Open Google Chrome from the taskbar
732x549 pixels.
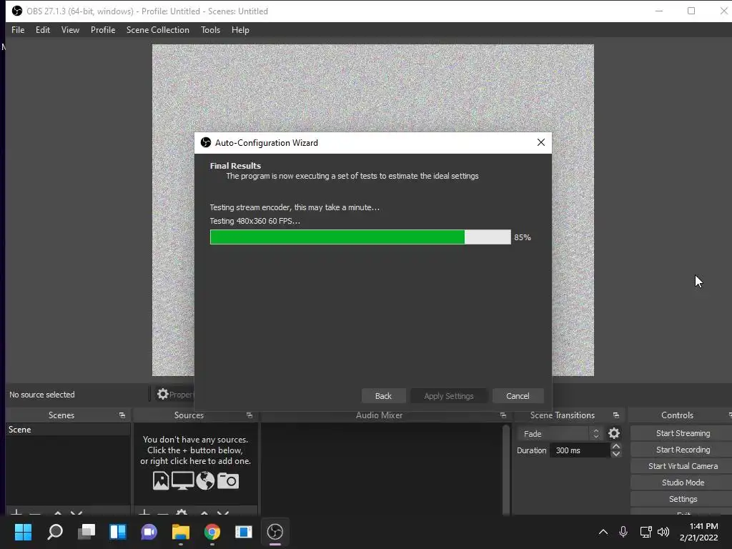click(x=212, y=532)
